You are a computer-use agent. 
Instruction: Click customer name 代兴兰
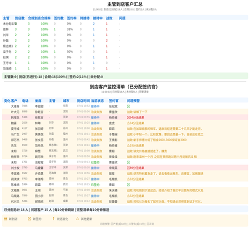[15, 201]
